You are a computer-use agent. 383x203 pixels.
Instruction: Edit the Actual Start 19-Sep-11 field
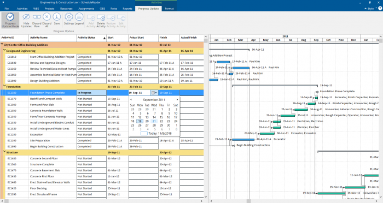(x=139, y=93)
